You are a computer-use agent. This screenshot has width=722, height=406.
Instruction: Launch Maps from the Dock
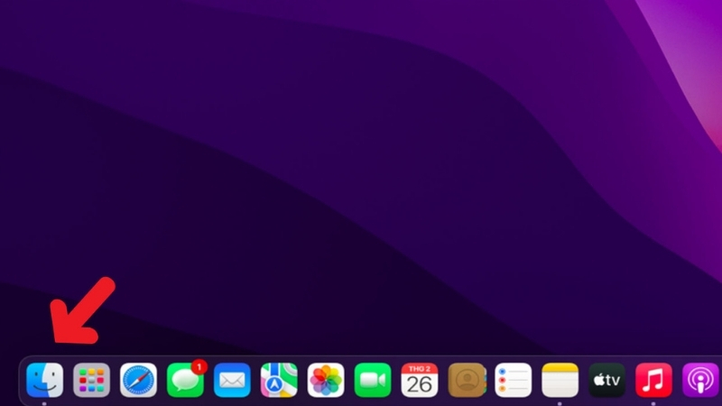(x=279, y=380)
